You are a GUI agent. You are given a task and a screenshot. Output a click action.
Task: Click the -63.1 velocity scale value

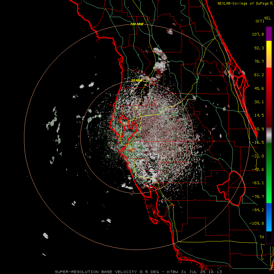[258, 183]
